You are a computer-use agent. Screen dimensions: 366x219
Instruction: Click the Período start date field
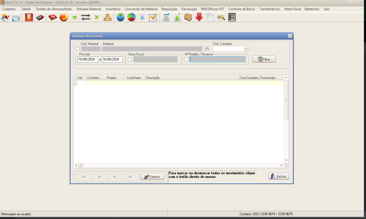pyautogui.click(x=88, y=60)
